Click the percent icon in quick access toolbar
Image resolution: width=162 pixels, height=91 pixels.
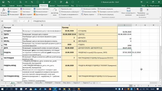tap(32, 2)
